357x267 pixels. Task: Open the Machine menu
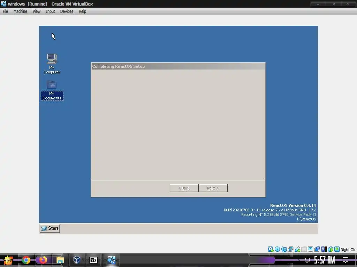(20, 11)
